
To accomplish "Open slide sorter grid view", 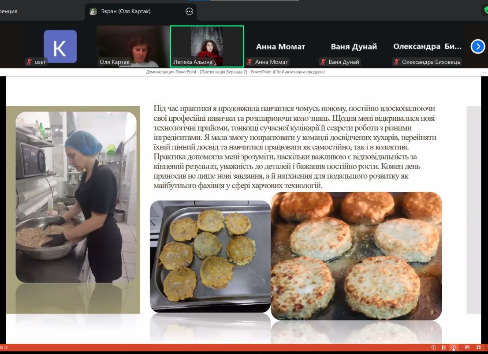I will 479,347.
